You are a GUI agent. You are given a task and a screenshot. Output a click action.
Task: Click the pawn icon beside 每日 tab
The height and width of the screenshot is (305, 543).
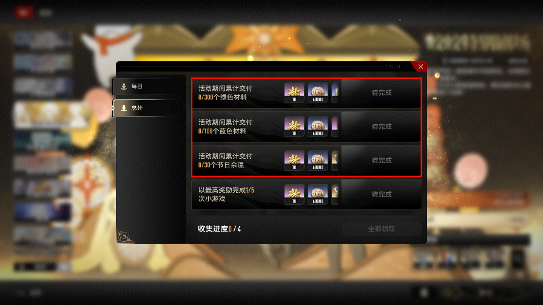point(124,86)
